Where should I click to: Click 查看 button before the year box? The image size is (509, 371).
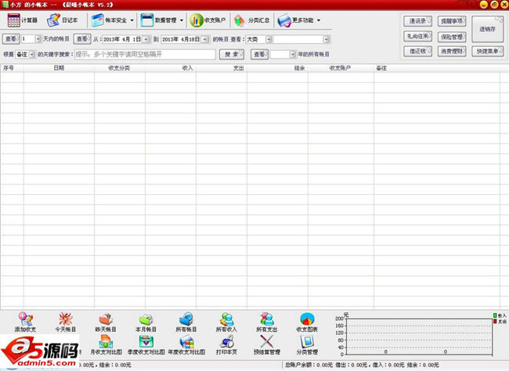click(259, 54)
